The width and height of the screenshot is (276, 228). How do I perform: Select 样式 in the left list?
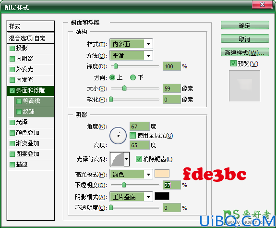[31, 26]
